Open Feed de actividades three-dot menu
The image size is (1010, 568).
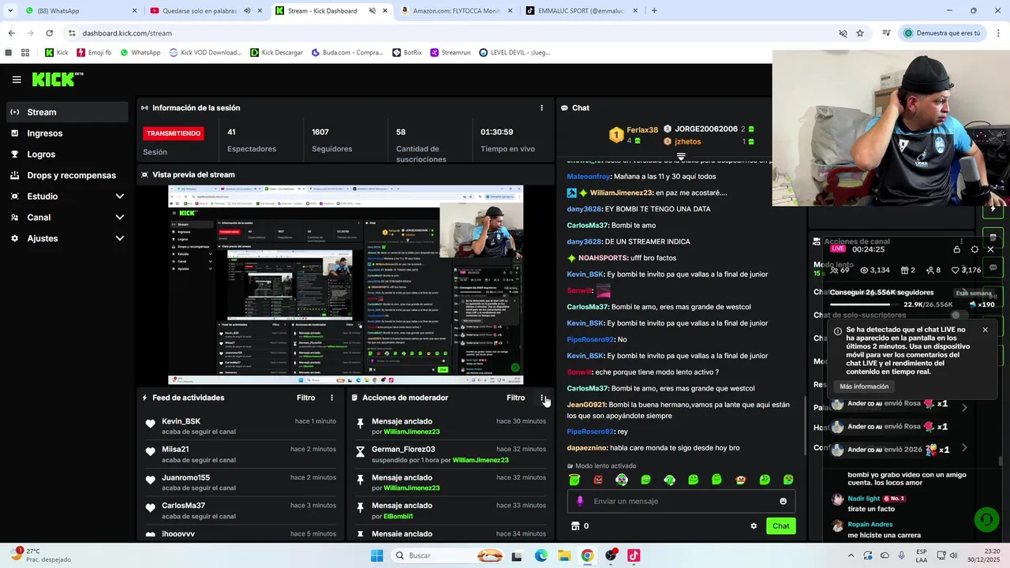click(331, 398)
